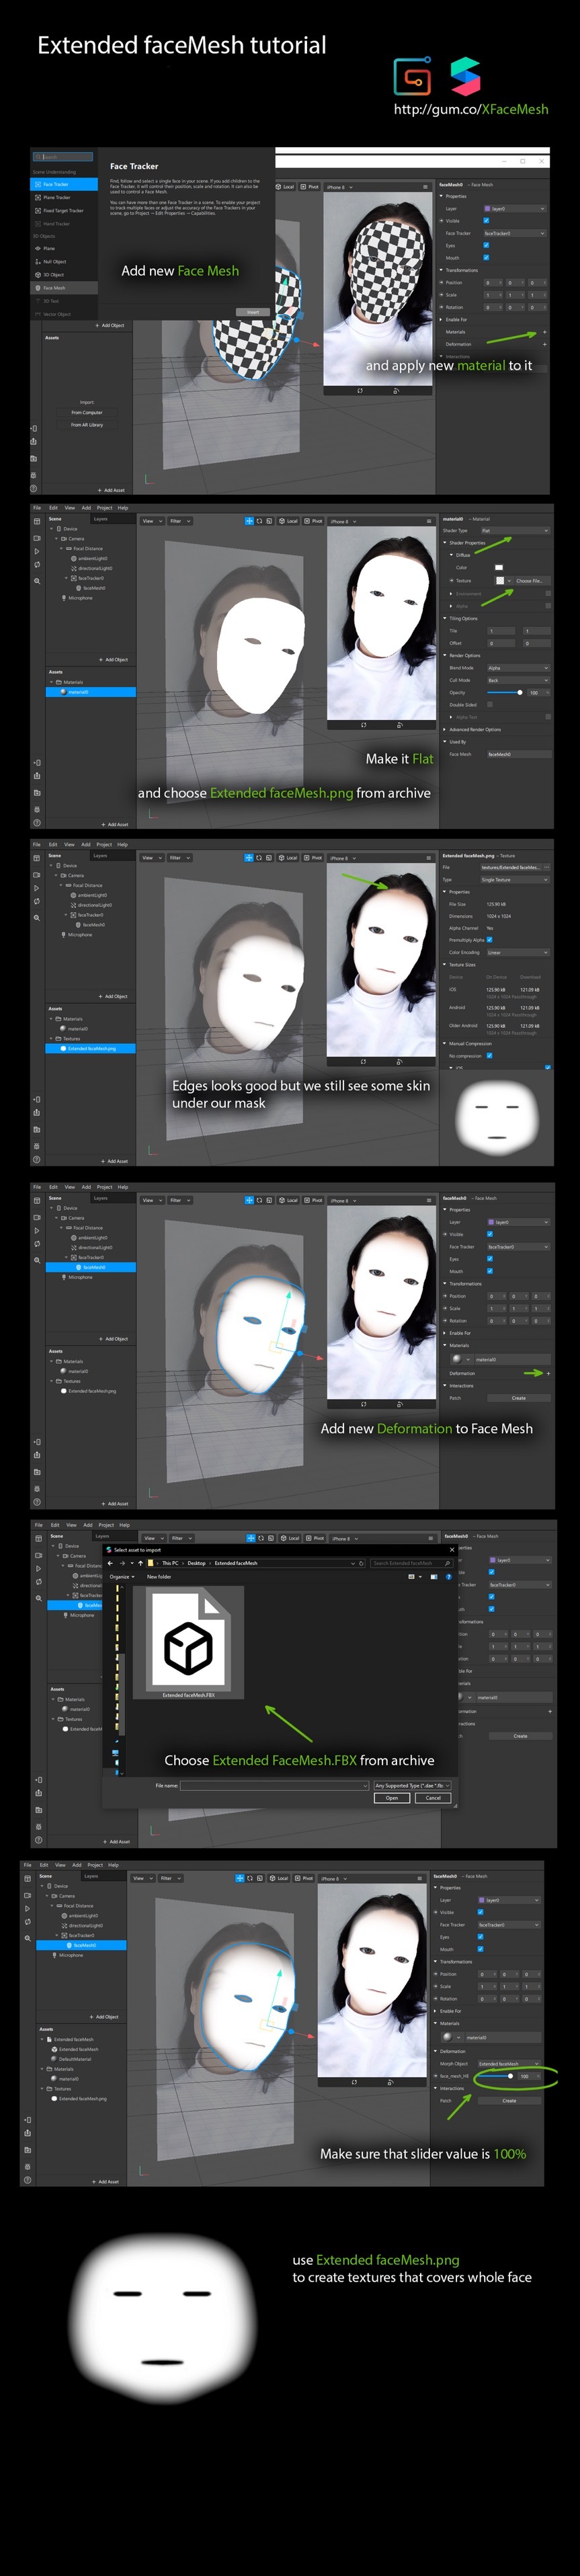Open Project menu in 'Make it Flat' screenshot

pos(104,508)
